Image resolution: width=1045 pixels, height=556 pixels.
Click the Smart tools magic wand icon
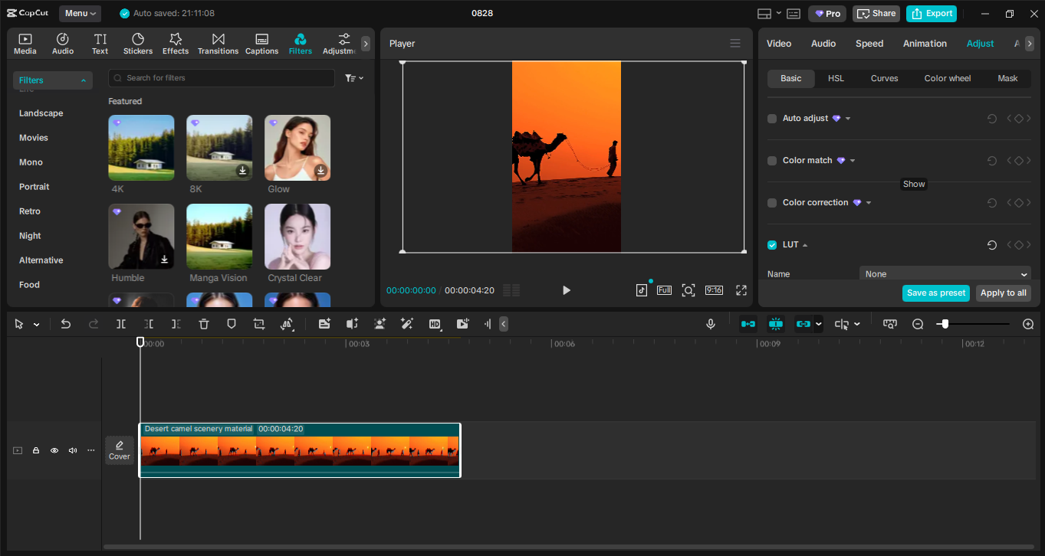[407, 323]
